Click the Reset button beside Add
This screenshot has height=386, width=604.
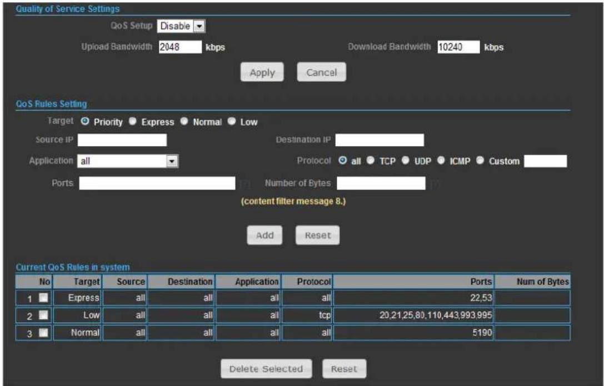coord(318,235)
